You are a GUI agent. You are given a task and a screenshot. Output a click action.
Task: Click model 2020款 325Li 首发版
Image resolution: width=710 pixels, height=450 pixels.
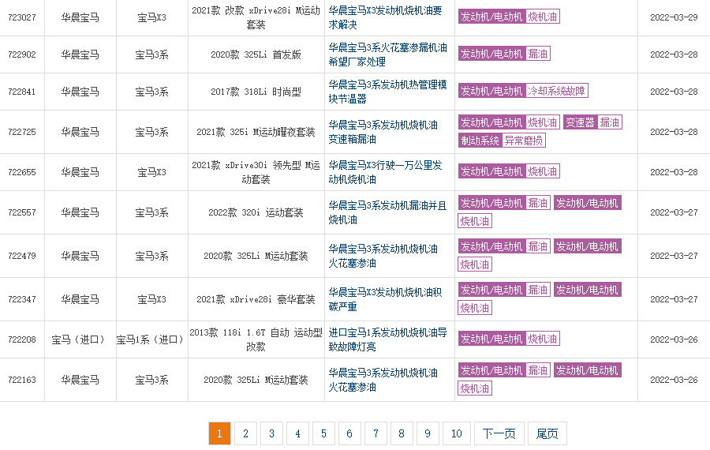256,54
